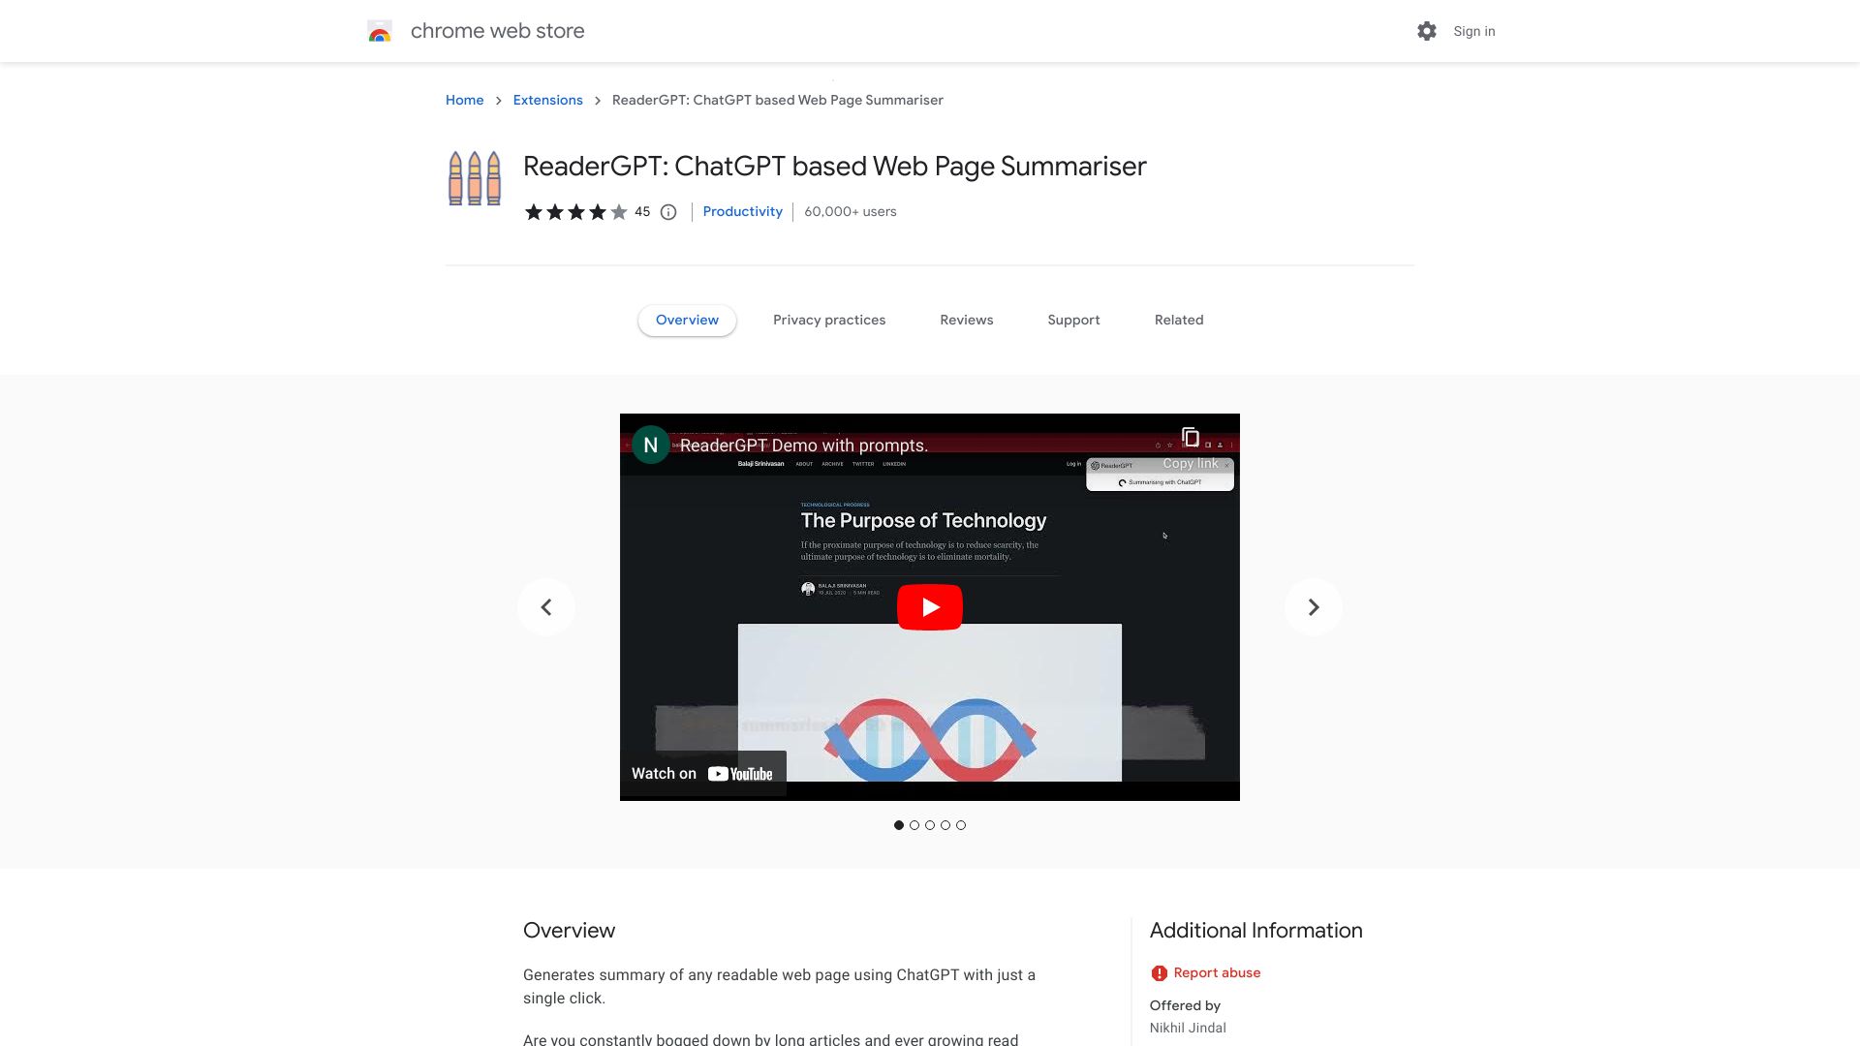This screenshot has width=1860, height=1046.
Task: Switch to the Privacy practices tab
Action: [829, 320]
